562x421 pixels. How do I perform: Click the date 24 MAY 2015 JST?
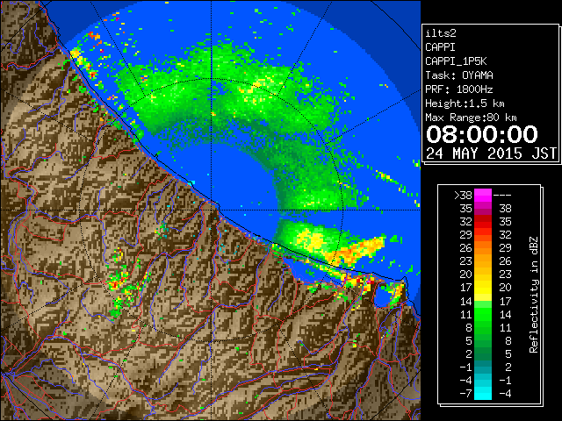pyautogui.click(x=491, y=153)
